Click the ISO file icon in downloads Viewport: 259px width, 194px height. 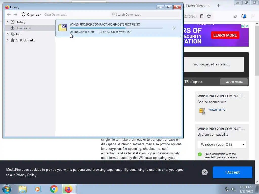pyautogui.click(x=63, y=28)
